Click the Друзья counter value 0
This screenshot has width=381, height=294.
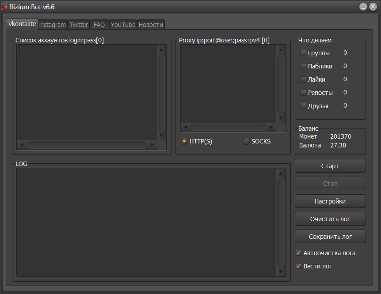[345, 106]
